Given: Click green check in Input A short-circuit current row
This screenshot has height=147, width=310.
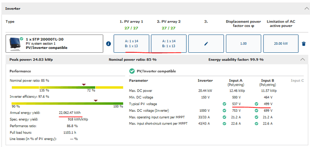Looking at the screenshot, I should (x=224, y=124).
